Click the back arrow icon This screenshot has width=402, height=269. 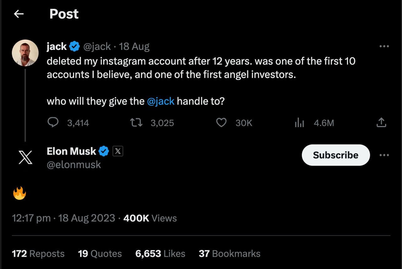click(19, 14)
